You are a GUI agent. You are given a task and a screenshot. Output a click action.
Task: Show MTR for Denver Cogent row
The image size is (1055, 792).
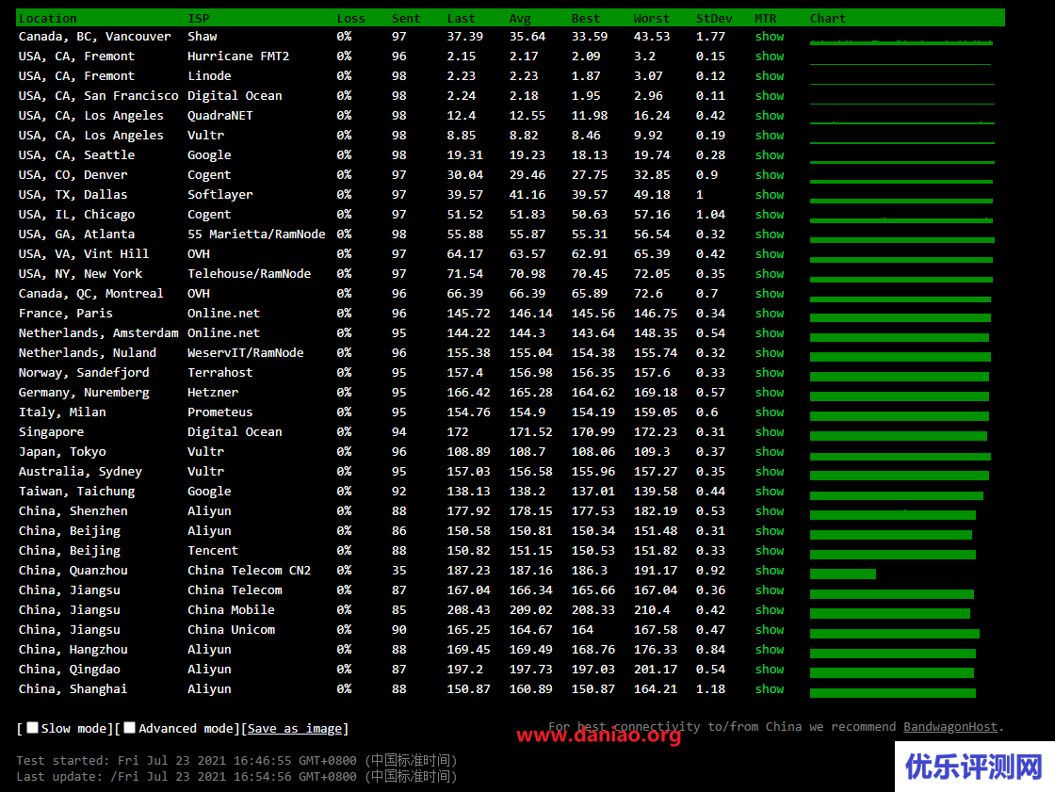(769, 174)
